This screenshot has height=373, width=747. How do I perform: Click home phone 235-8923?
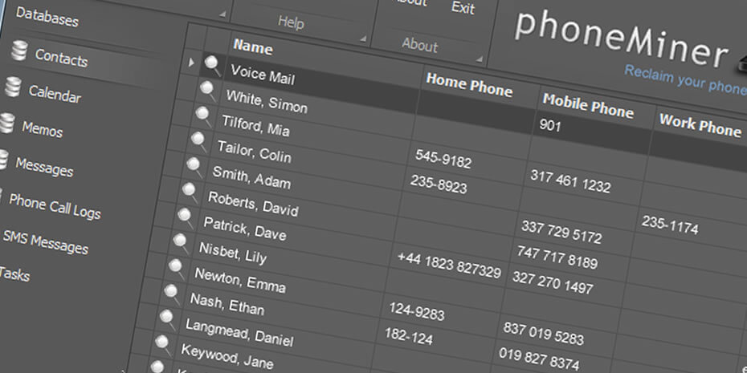pyautogui.click(x=439, y=184)
